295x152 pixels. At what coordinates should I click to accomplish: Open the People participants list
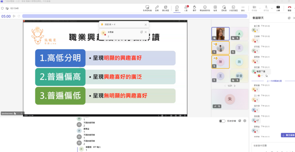[x=186, y=8]
